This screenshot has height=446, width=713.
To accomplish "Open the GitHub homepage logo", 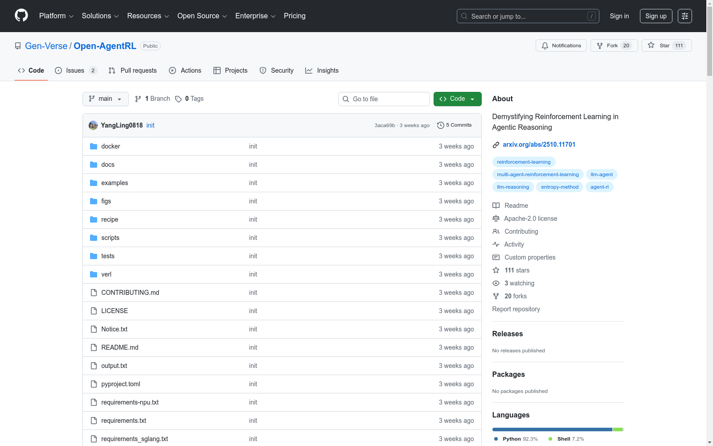I will point(21,16).
